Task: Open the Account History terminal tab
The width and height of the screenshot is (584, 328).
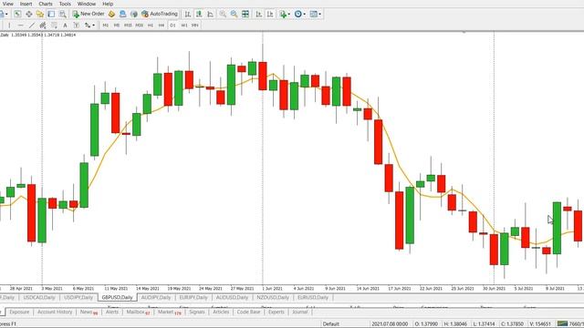Action: [55, 312]
